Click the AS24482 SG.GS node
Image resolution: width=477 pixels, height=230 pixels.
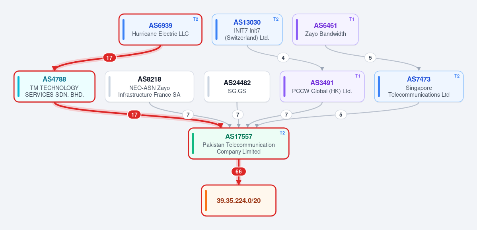coord(237,86)
